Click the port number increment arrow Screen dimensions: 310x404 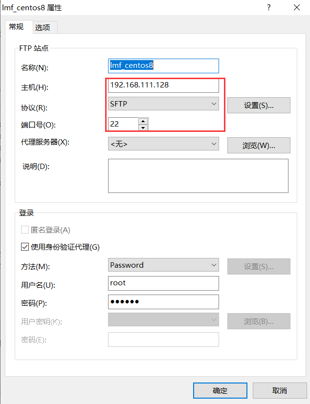pyautogui.click(x=142, y=121)
